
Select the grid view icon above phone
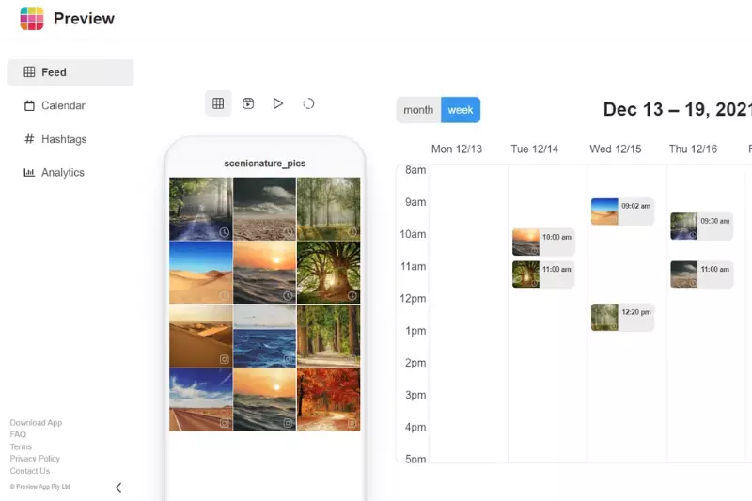pos(218,103)
